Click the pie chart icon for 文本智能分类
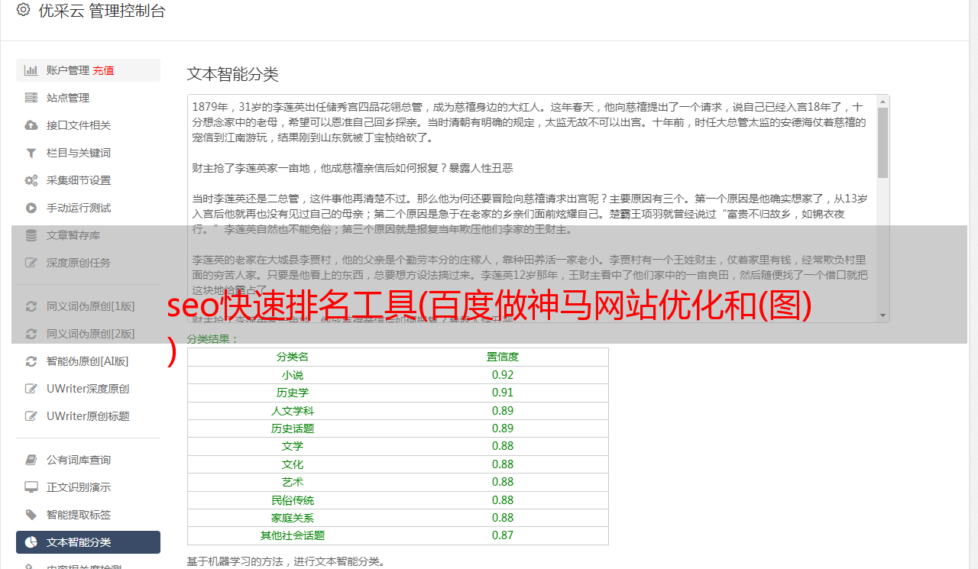 point(31,542)
